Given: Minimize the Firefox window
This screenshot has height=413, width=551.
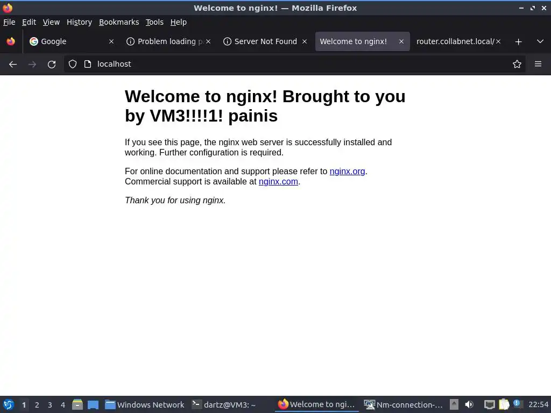Looking at the screenshot, I should (x=521, y=8).
